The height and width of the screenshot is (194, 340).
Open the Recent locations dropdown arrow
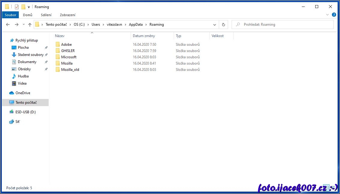(24, 25)
